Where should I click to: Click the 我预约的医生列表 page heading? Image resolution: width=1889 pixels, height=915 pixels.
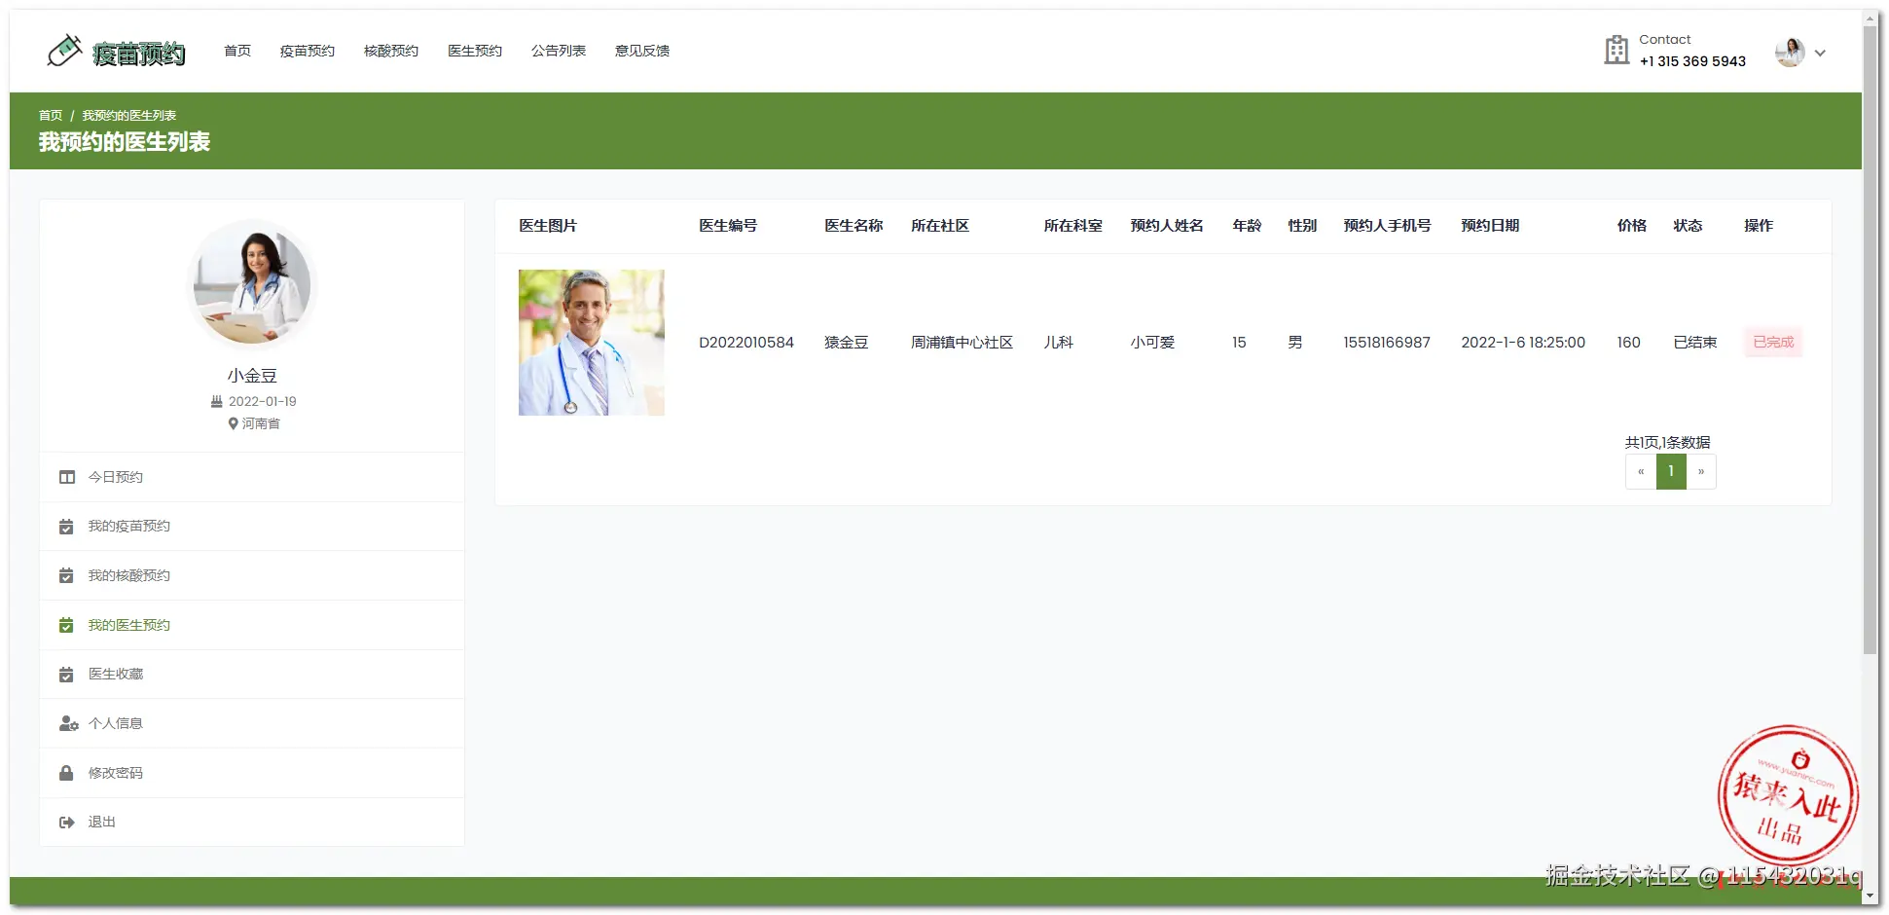coord(125,142)
